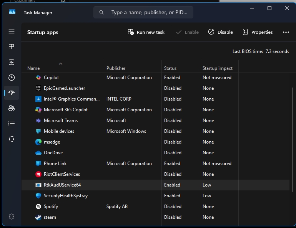Image resolution: width=296 pixels, height=228 pixels.
Task: Click the Enable button
Action: (187, 32)
